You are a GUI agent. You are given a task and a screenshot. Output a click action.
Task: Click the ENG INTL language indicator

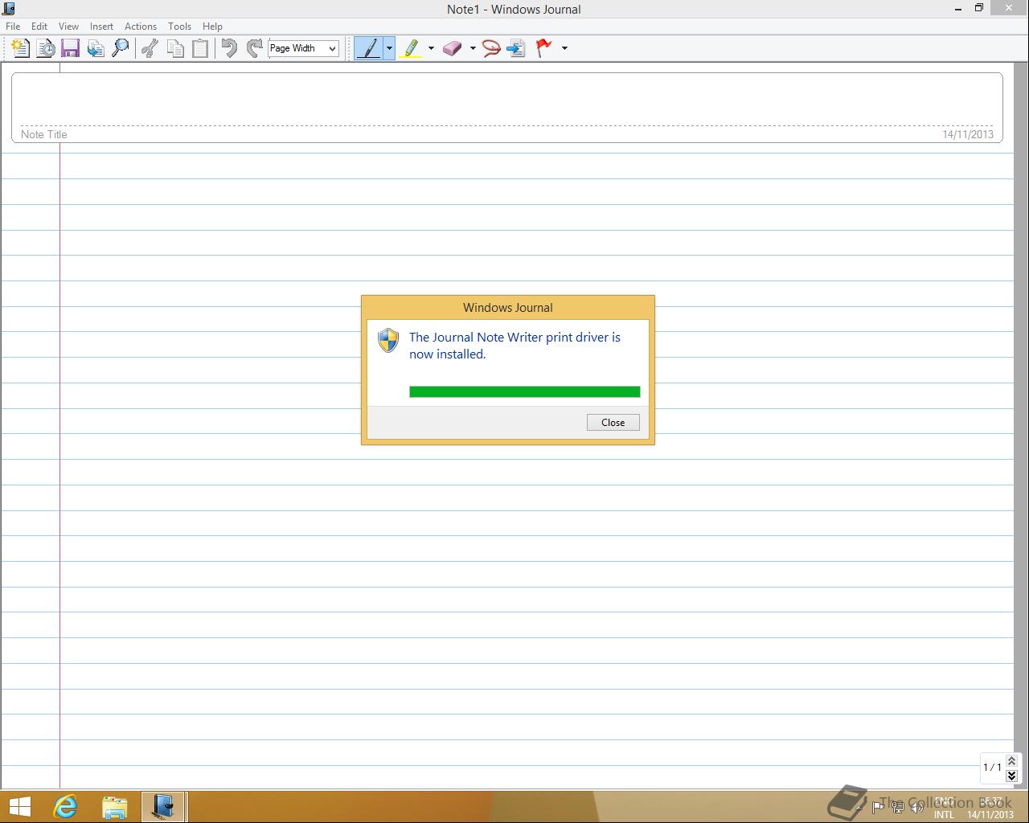coord(944,808)
